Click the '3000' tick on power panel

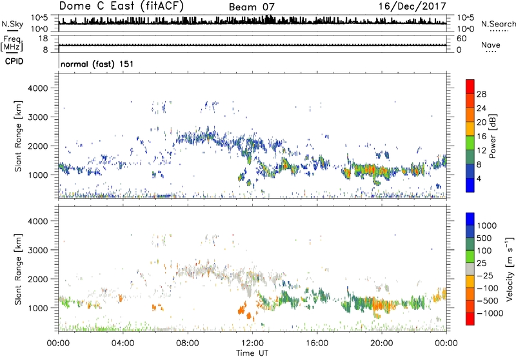(x=37, y=117)
